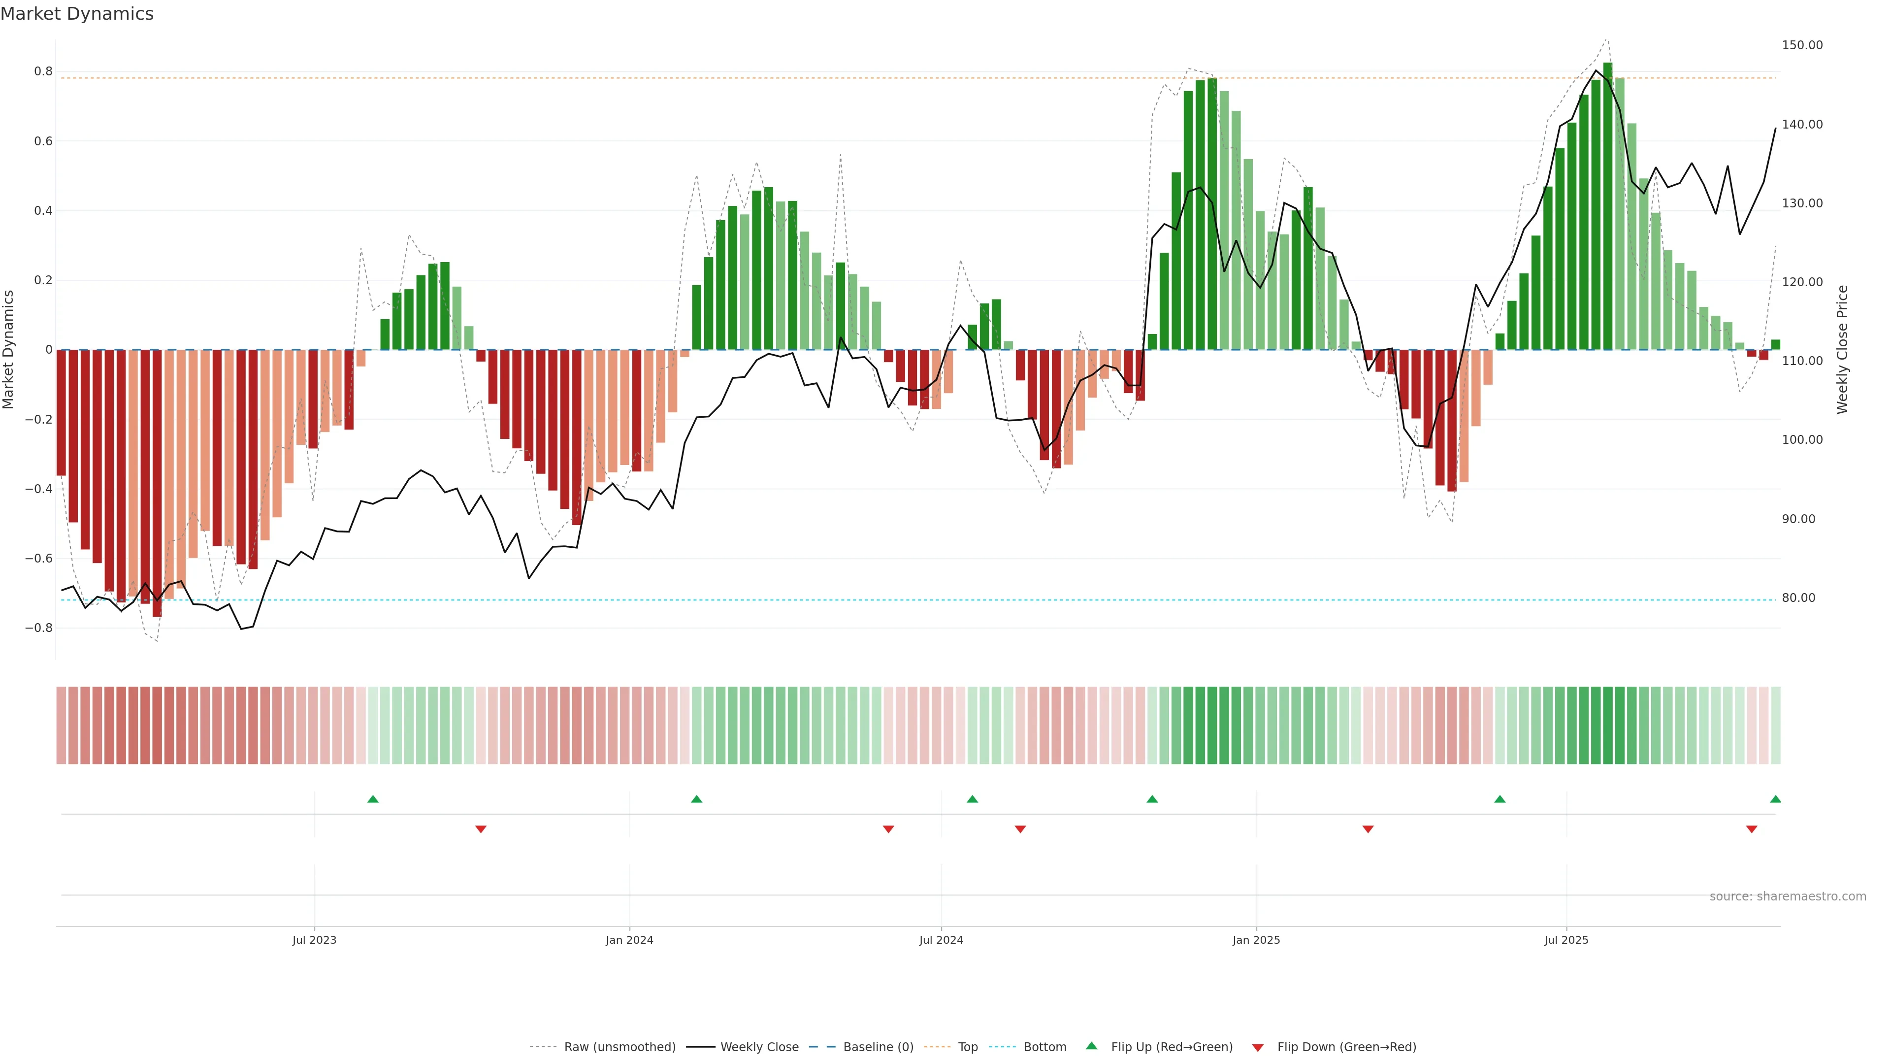Viewport: 1891px width, 1064px height.
Task: Toggle the Weekly Close legend entry
Action: [x=759, y=1047]
